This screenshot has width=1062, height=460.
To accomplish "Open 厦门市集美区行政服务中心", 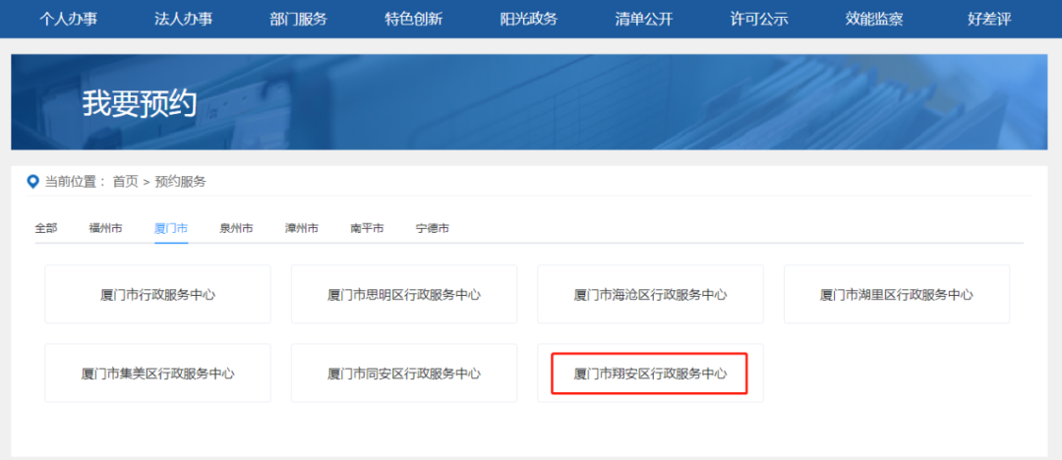I will pyautogui.click(x=157, y=374).
